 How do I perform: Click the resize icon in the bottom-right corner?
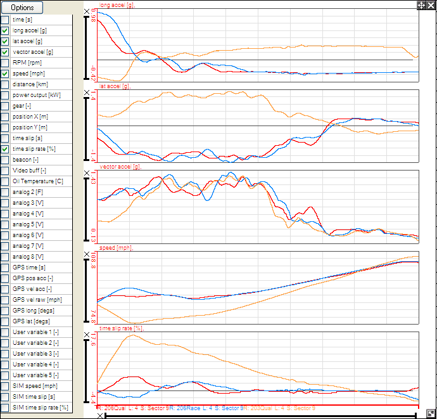[x=431, y=412]
